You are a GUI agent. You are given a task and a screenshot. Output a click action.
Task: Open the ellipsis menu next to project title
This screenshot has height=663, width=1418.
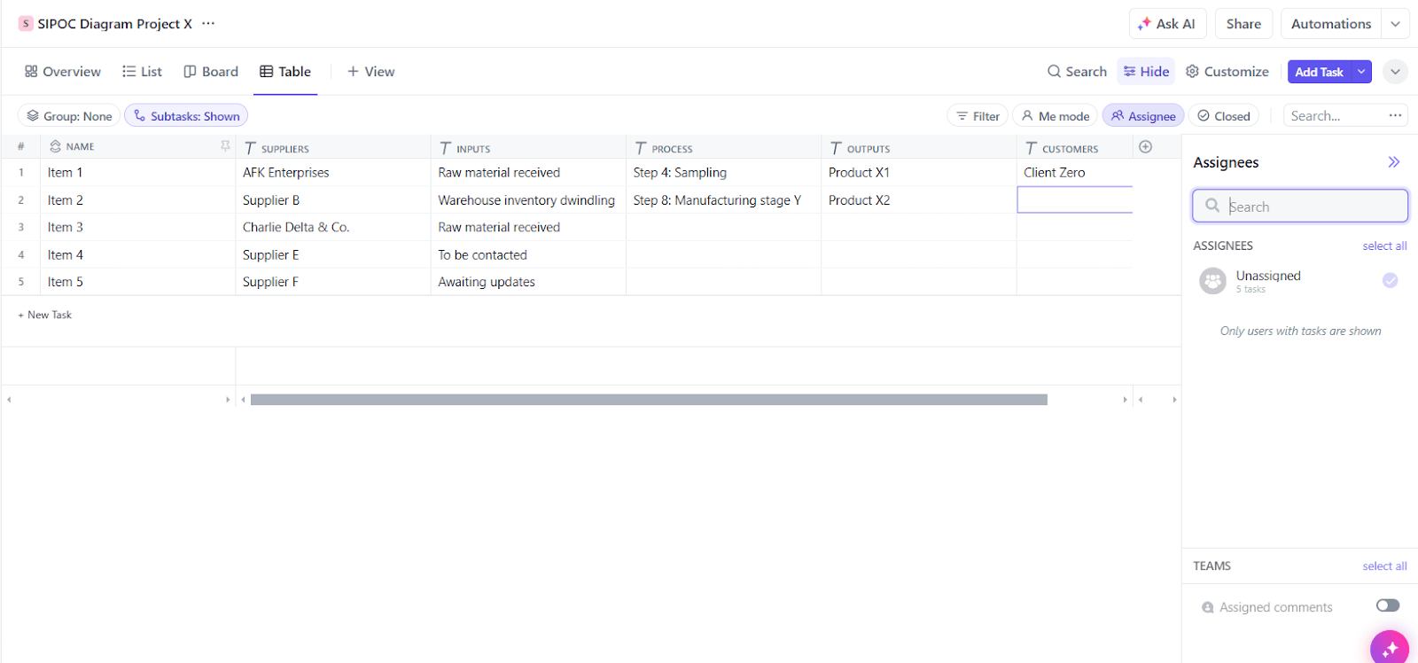pyautogui.click(x=208, y=24)
